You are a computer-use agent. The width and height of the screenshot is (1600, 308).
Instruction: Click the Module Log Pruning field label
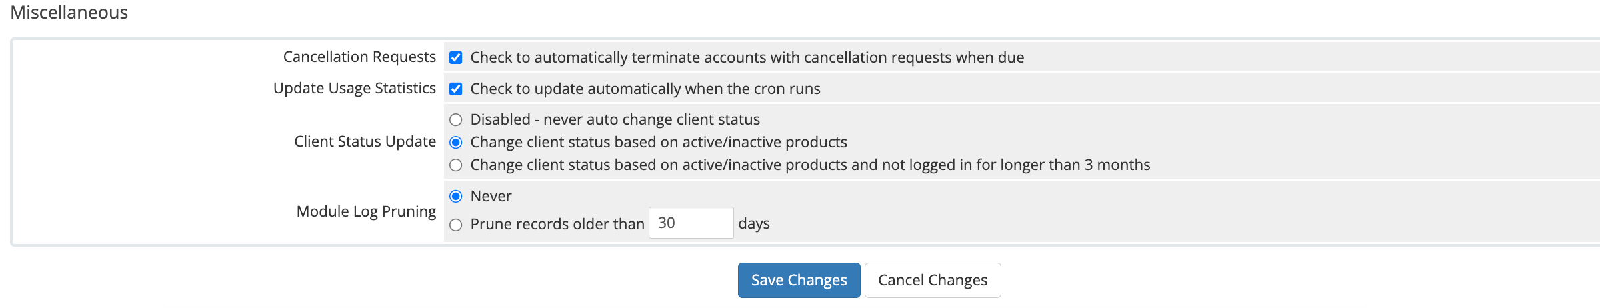coord(366,211)
